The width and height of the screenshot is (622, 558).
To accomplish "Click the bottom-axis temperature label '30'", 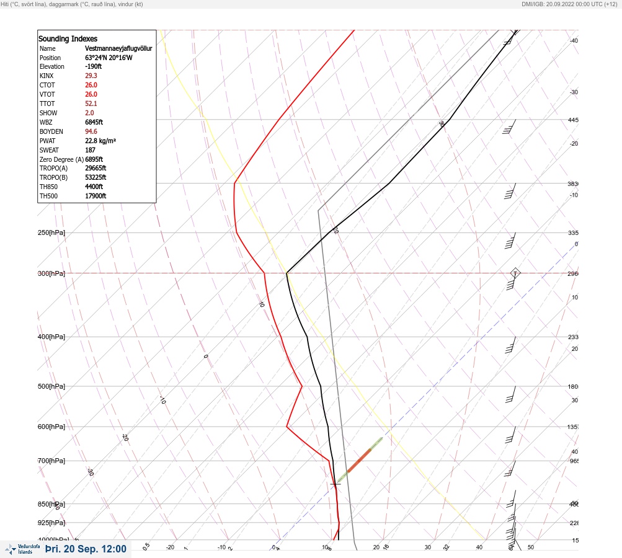I will [x=428, y=547].
